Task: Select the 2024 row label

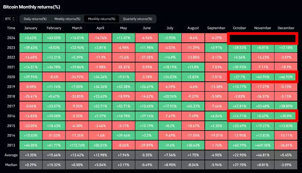Action: (x=11, y=38)
